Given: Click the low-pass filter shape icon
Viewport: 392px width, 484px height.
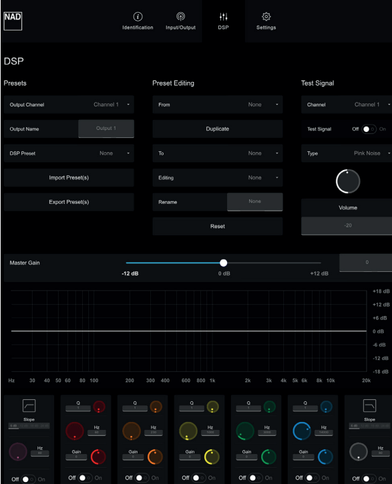Looking at the screenshot, I should click(369, 405).
